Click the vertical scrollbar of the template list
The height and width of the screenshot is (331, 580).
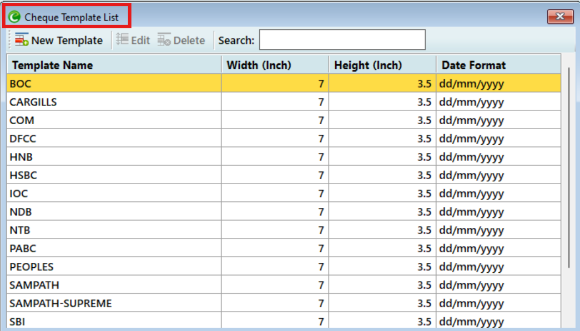568,167
